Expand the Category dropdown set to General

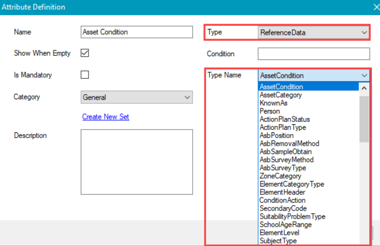coord(136,98)
